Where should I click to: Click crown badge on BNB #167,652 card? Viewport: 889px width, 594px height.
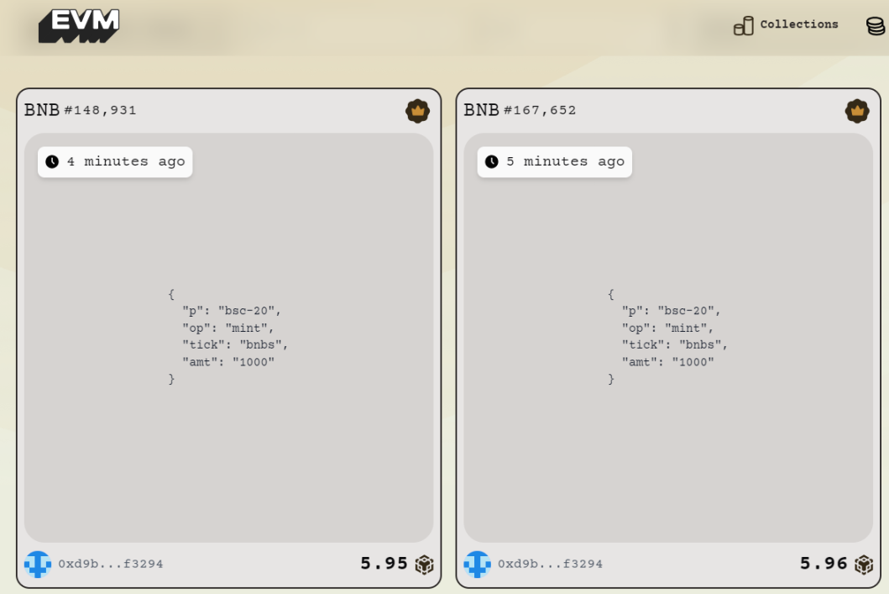coord(856,111)
